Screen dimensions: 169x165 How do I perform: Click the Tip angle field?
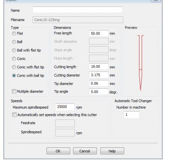pyautogui.click(x=99, y=92)
